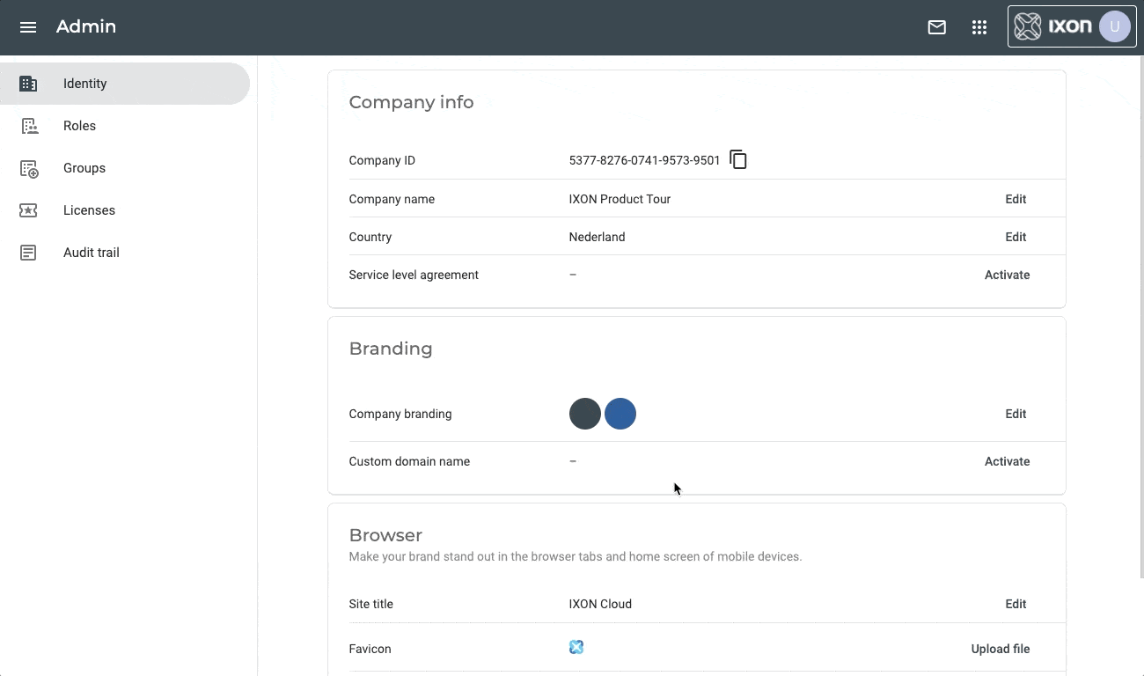Edit the Country setting
Viewport: 1144px width, 676px height.
1016,237
